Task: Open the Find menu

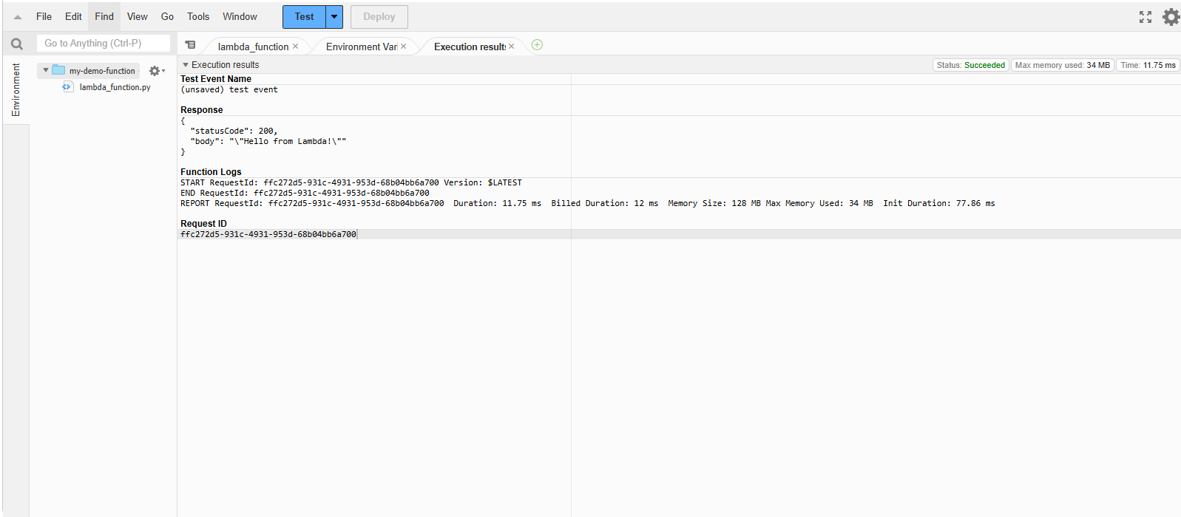Action: point(104,16)
